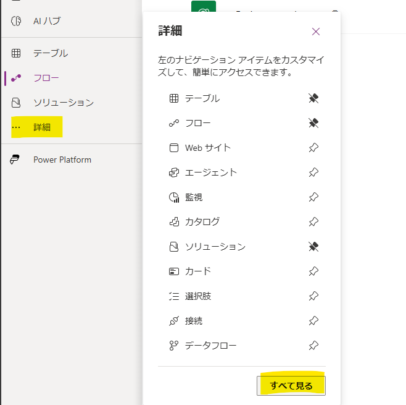Image resolution: width=406 pixels, height=405 pixels.
Task: Click the Web サイト window icon
Action: [174, 148]
